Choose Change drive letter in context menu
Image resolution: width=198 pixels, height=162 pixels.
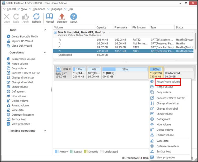[170, 103]
